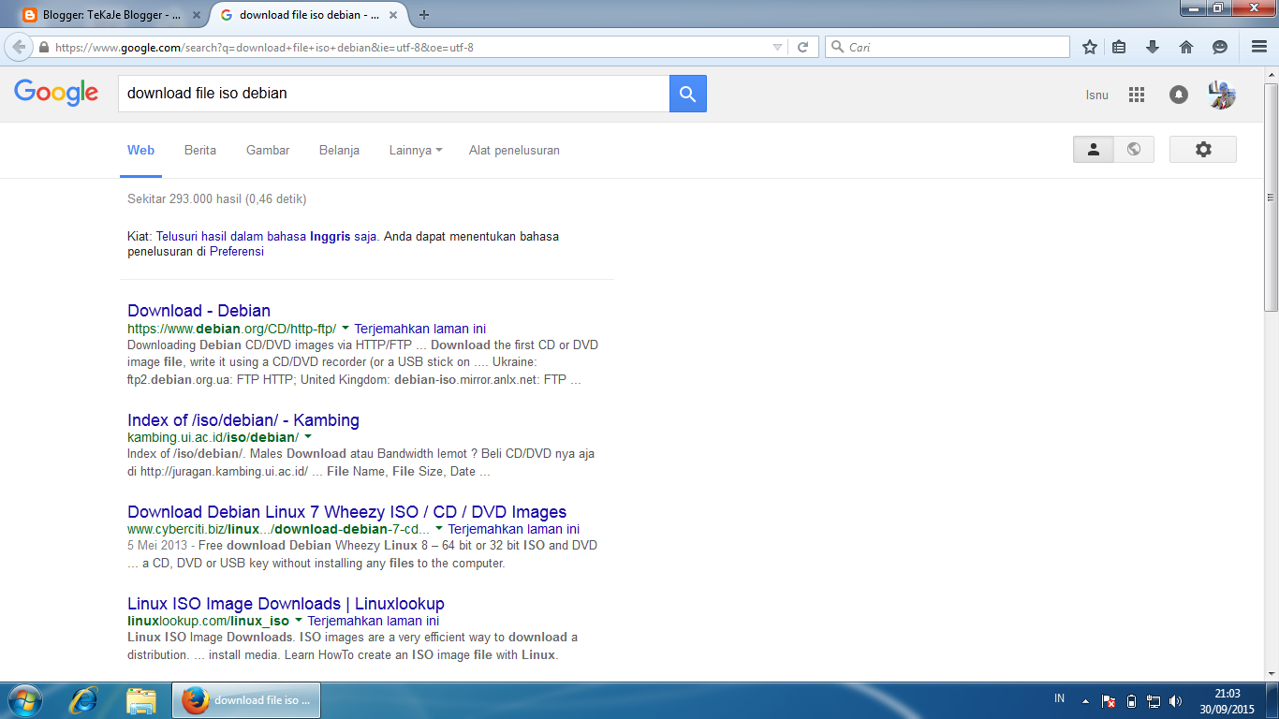Enable private results person toggle

click(1094, 150)
